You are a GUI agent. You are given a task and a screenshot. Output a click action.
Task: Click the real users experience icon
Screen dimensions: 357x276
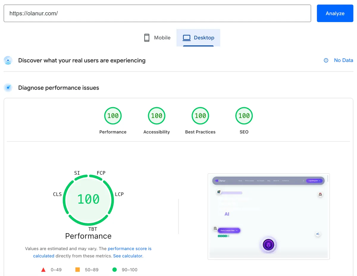point(8,60)
